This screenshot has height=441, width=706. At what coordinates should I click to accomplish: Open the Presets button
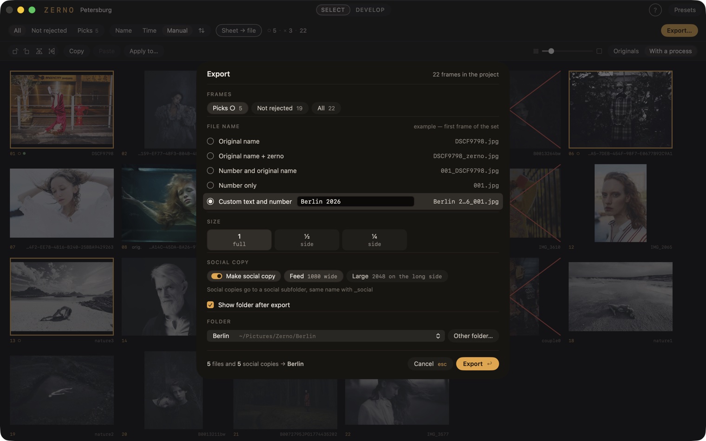pos(685,10)
